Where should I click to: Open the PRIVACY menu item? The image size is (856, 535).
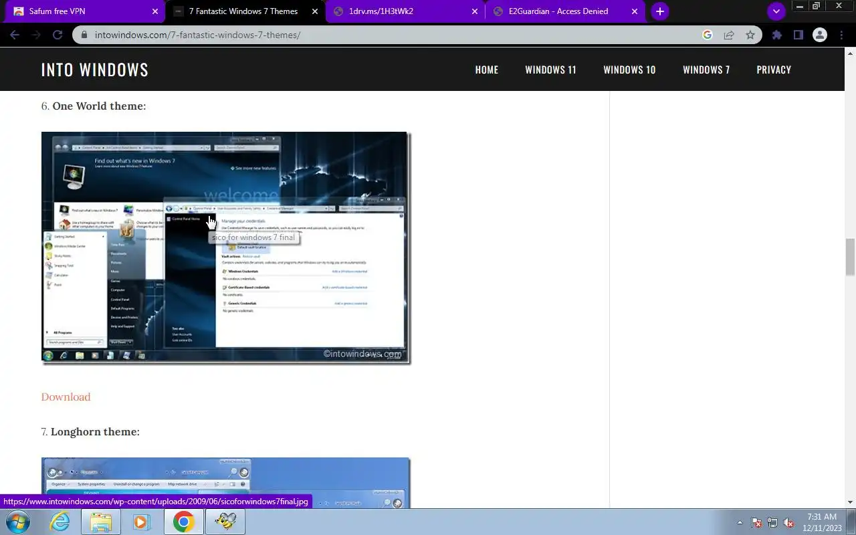774,70
